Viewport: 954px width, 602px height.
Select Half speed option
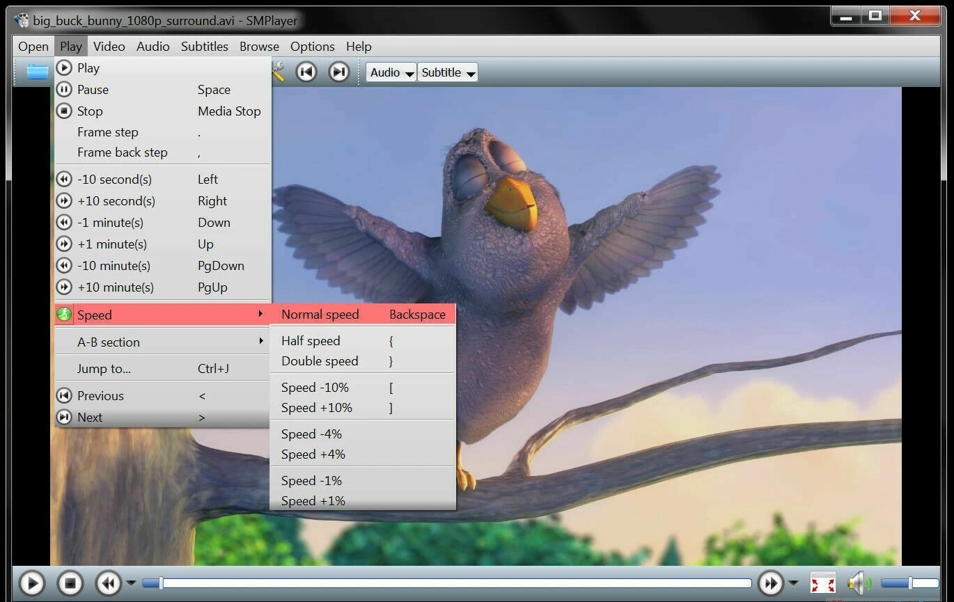click(x=363, y=341)
